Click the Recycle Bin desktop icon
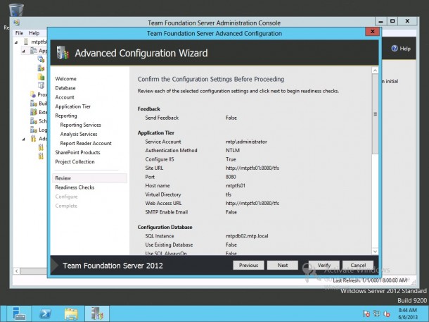The width and height of the screenshot is (429, 322). tap(16, 10)
